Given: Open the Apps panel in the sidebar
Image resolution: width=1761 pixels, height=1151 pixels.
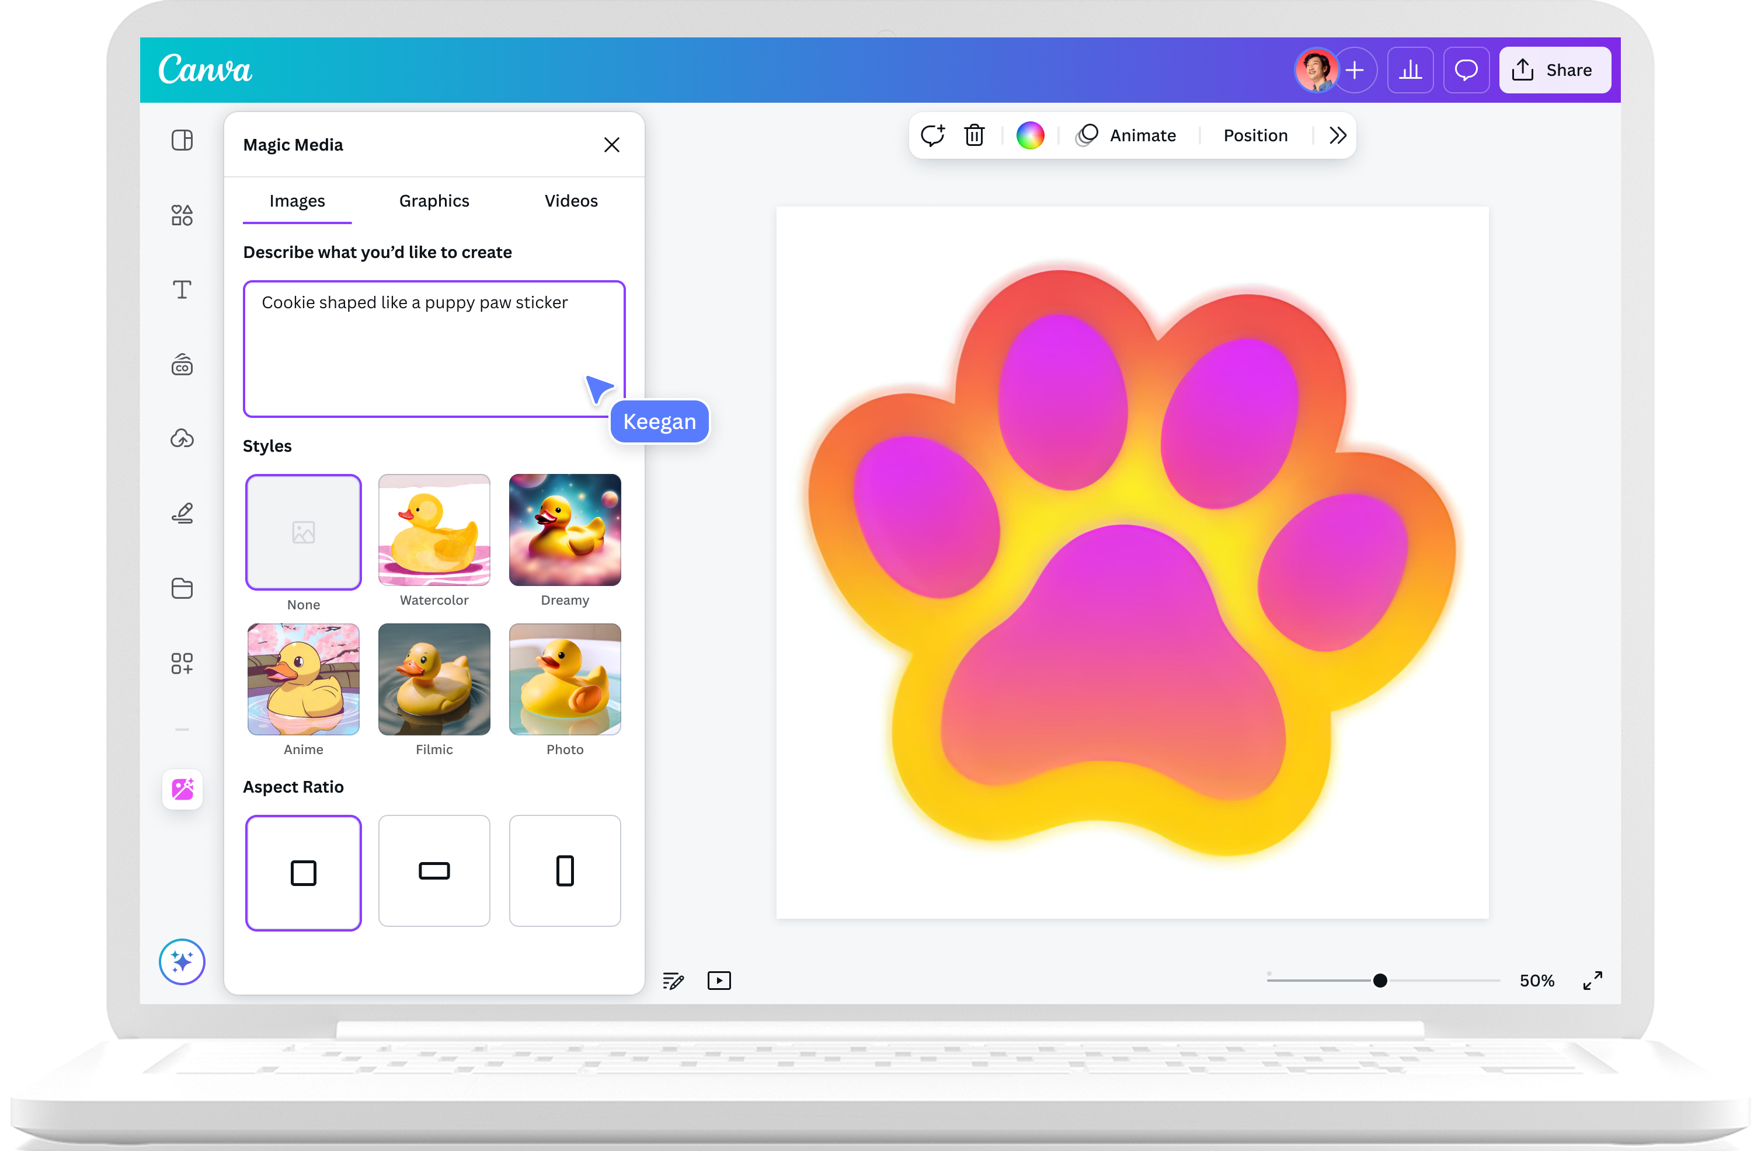Looking at the screenshot, I should (x=182, y=663).
